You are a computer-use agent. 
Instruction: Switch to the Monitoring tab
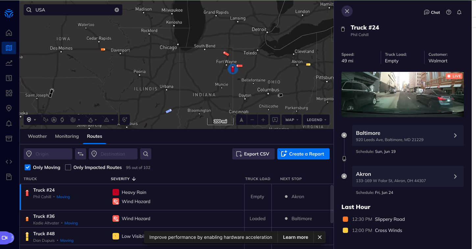67,136
